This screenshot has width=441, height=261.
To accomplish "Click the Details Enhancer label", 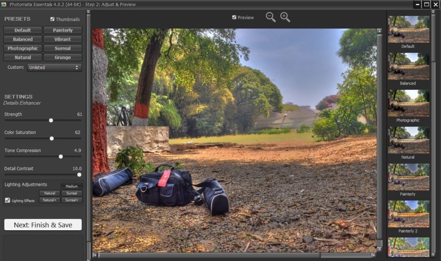I will (22, 103).
